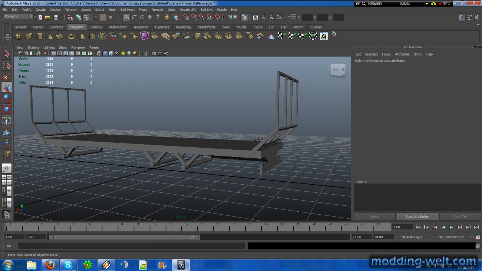Click the Select button in Attribute Editor

click(374, 217)
